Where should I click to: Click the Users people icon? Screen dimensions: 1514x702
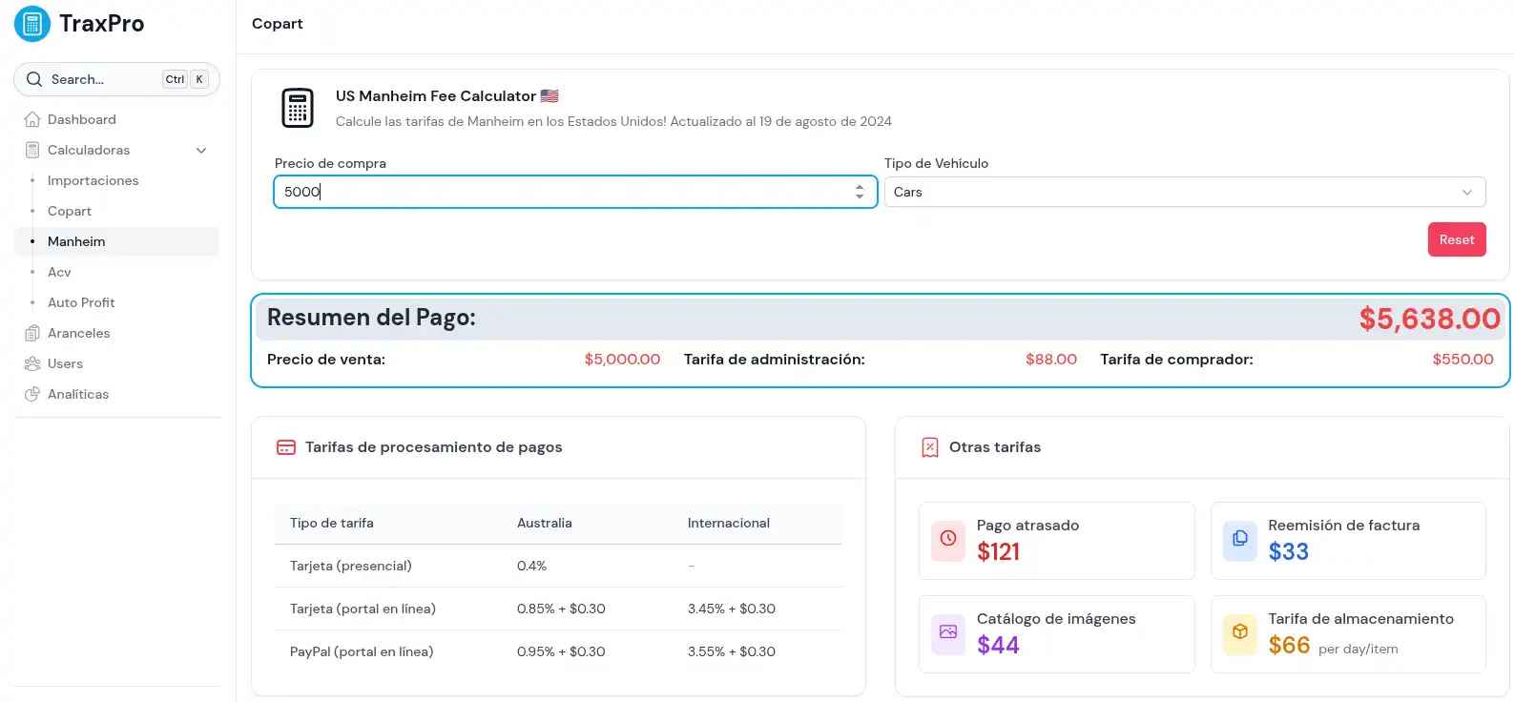coord(32,363)
